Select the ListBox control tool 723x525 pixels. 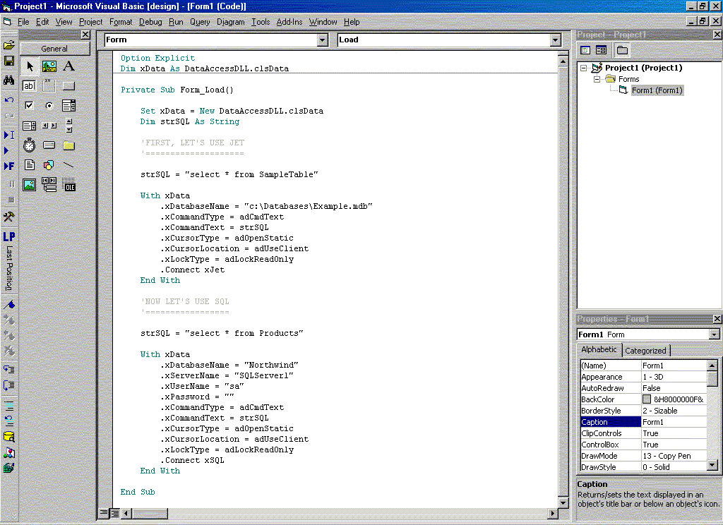coord(30,126)
